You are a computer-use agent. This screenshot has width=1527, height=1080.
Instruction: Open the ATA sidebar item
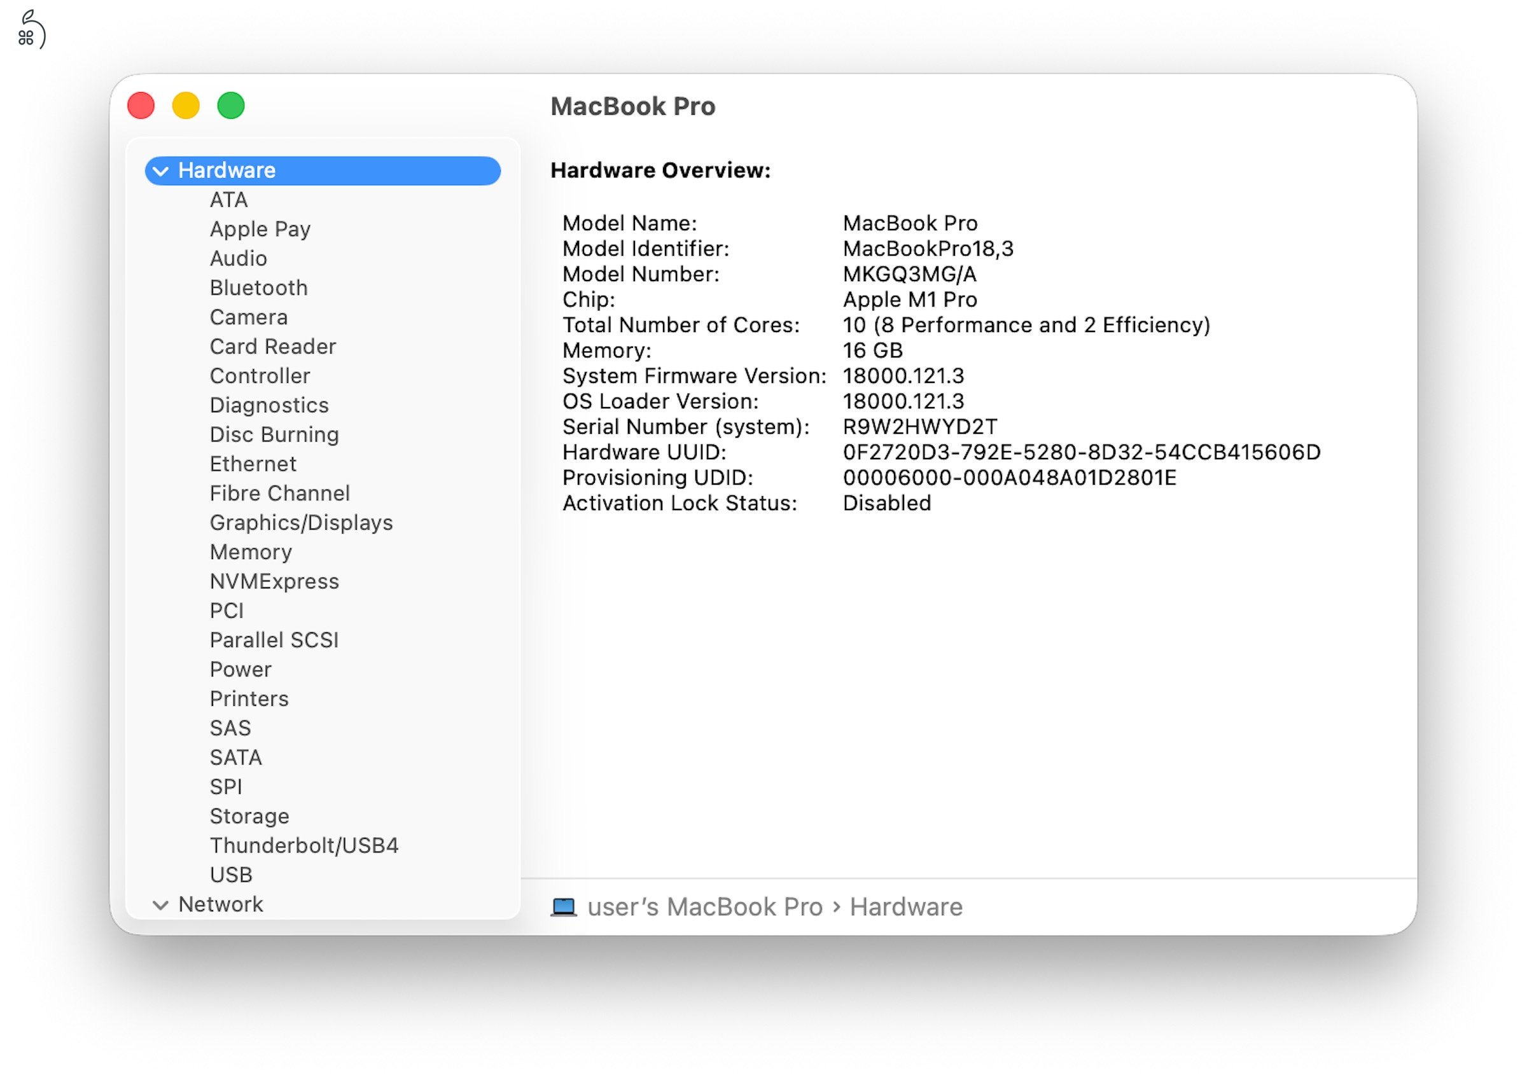pos(229,200)
